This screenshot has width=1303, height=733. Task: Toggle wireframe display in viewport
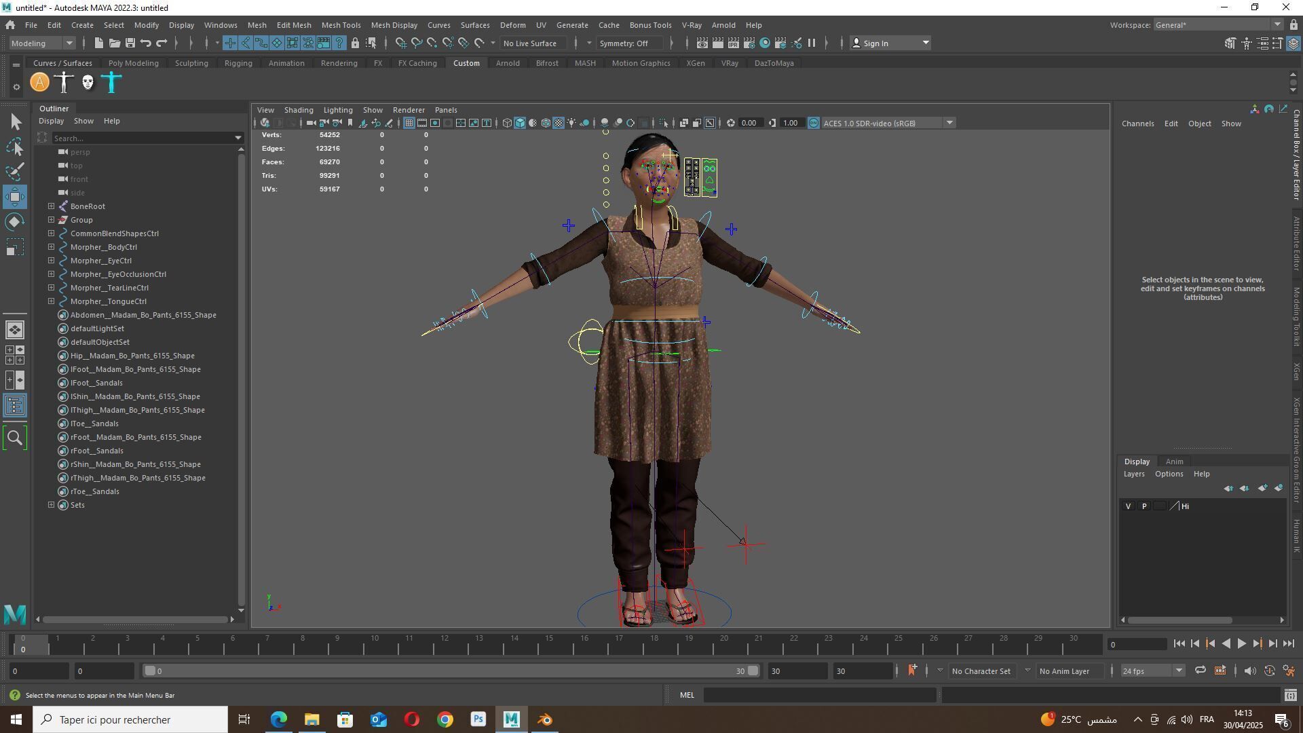click(x=507, y=123)
